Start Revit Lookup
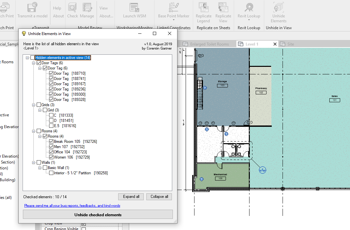 [x=249, y=10]
